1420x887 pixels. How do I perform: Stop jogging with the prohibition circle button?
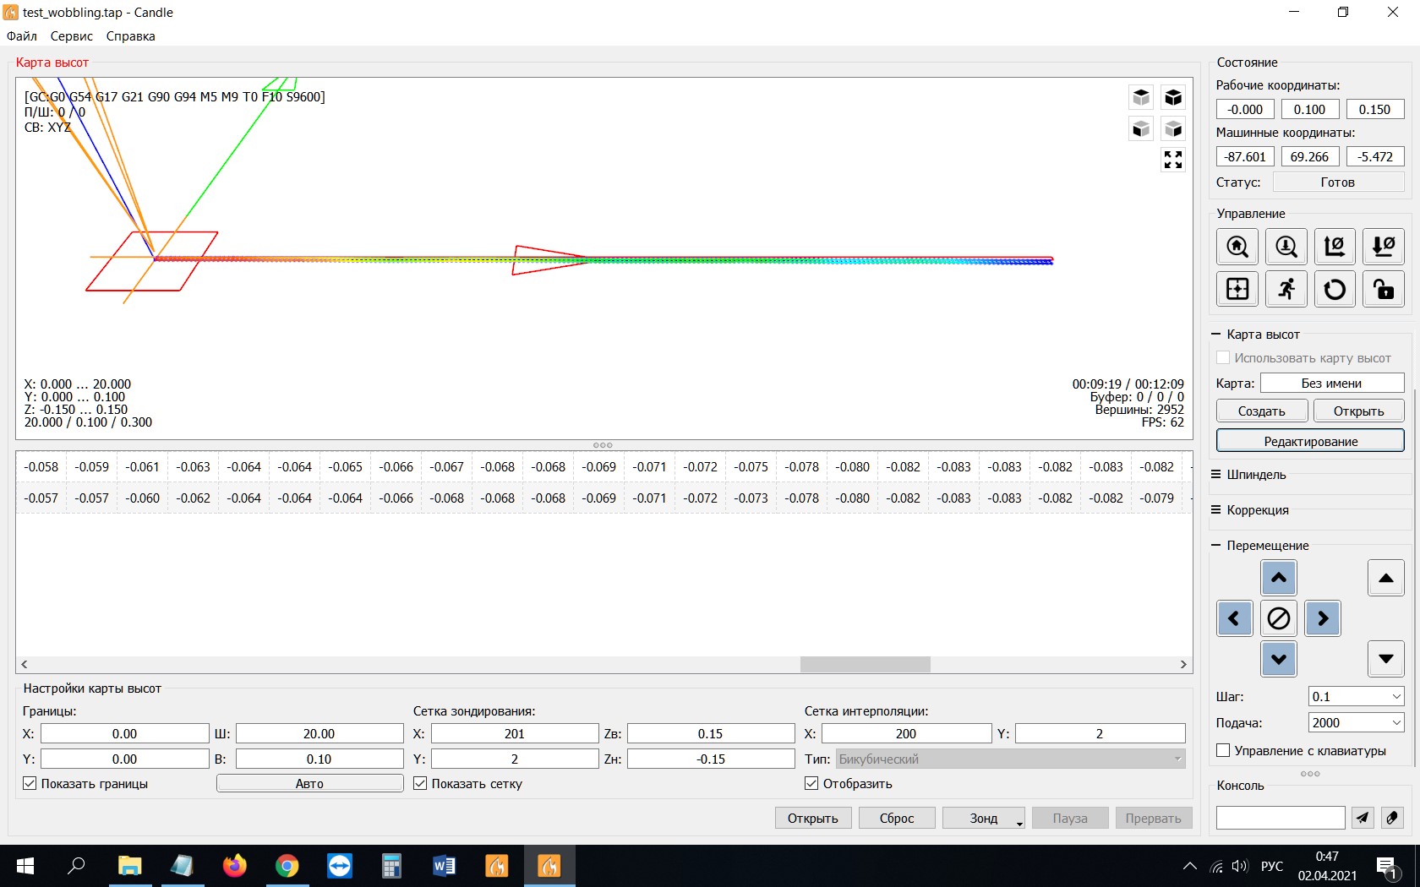[x=1279, y=618]
